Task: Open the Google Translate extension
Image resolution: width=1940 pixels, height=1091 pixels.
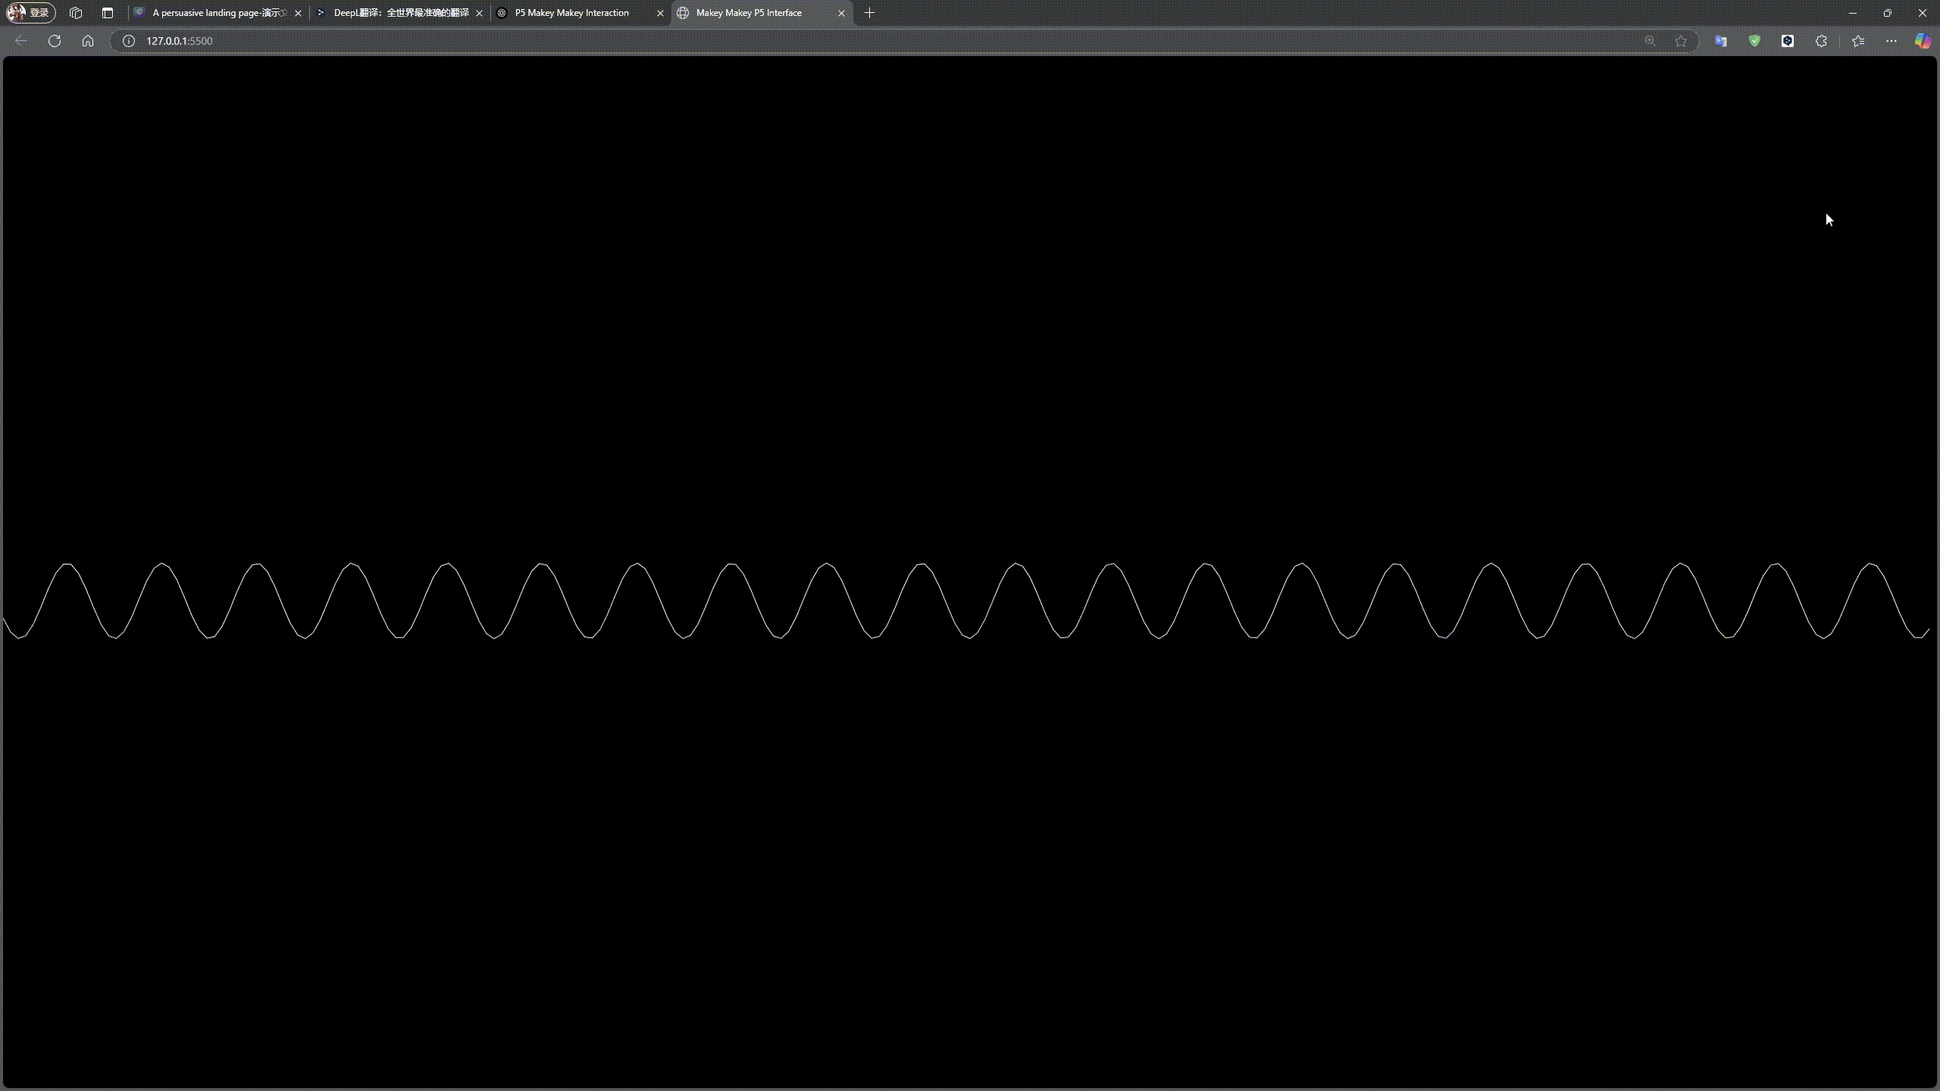Action: [1721, 41]
